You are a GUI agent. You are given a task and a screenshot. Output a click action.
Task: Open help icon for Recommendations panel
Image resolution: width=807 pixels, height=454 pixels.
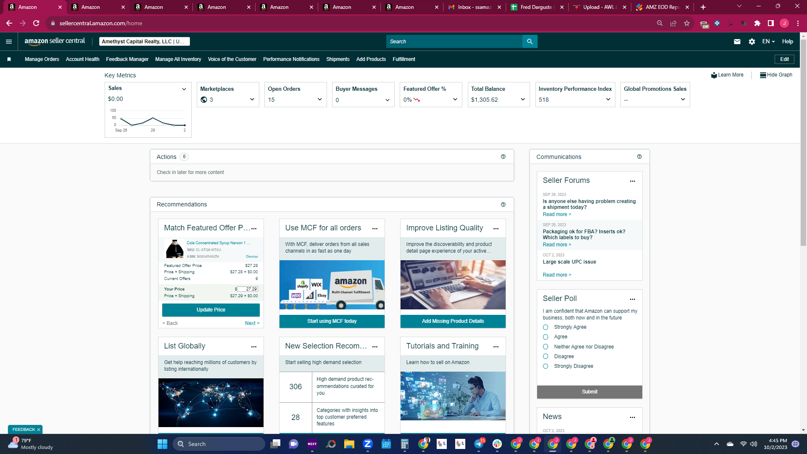pyautogui.click(x=503, y=204)
